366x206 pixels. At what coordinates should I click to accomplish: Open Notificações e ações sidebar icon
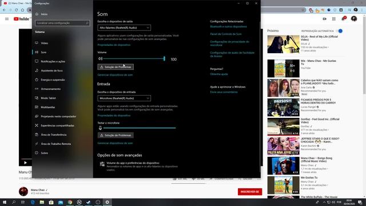[37, 61]
